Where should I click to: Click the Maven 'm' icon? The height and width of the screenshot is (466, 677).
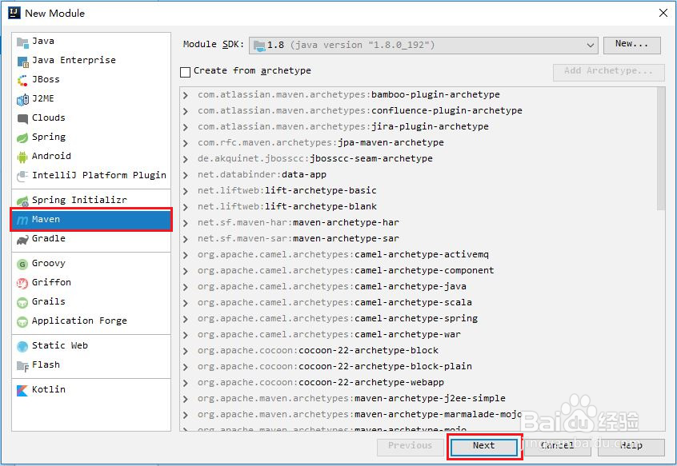click(22, 221)
